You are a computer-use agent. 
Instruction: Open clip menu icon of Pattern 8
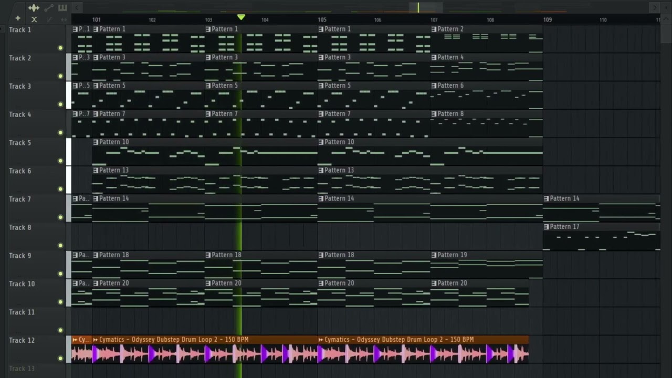coord(434,114)
